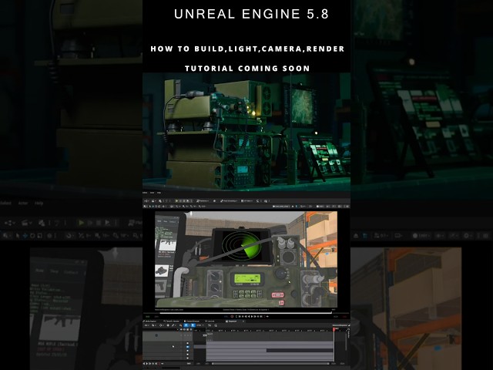Click the 'UNREAL ENGINE 5.8' title text

(251, 14)
